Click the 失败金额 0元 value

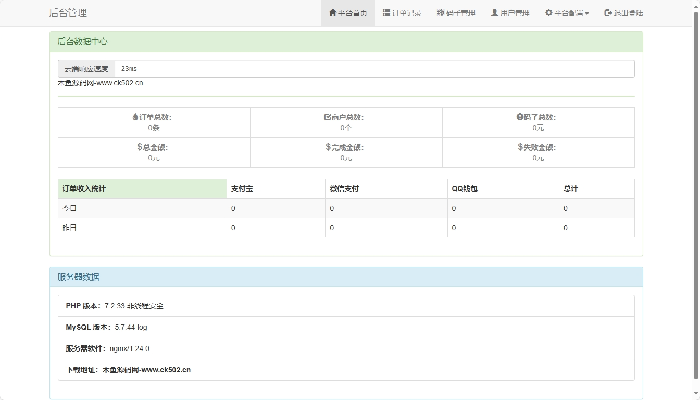pyautogui.click(x=538, y=158)
